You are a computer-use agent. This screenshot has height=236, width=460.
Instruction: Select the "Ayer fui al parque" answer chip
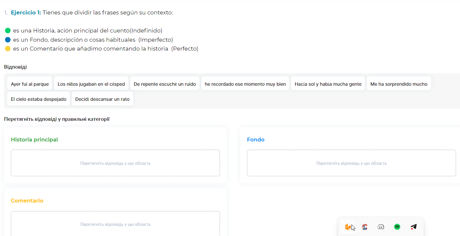30,84
